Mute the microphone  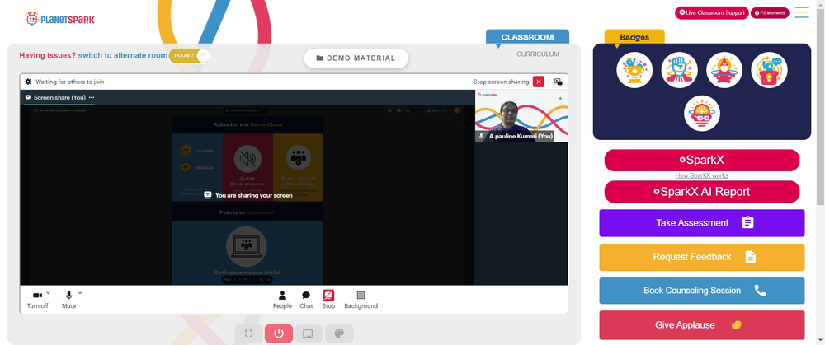[68, 301]
